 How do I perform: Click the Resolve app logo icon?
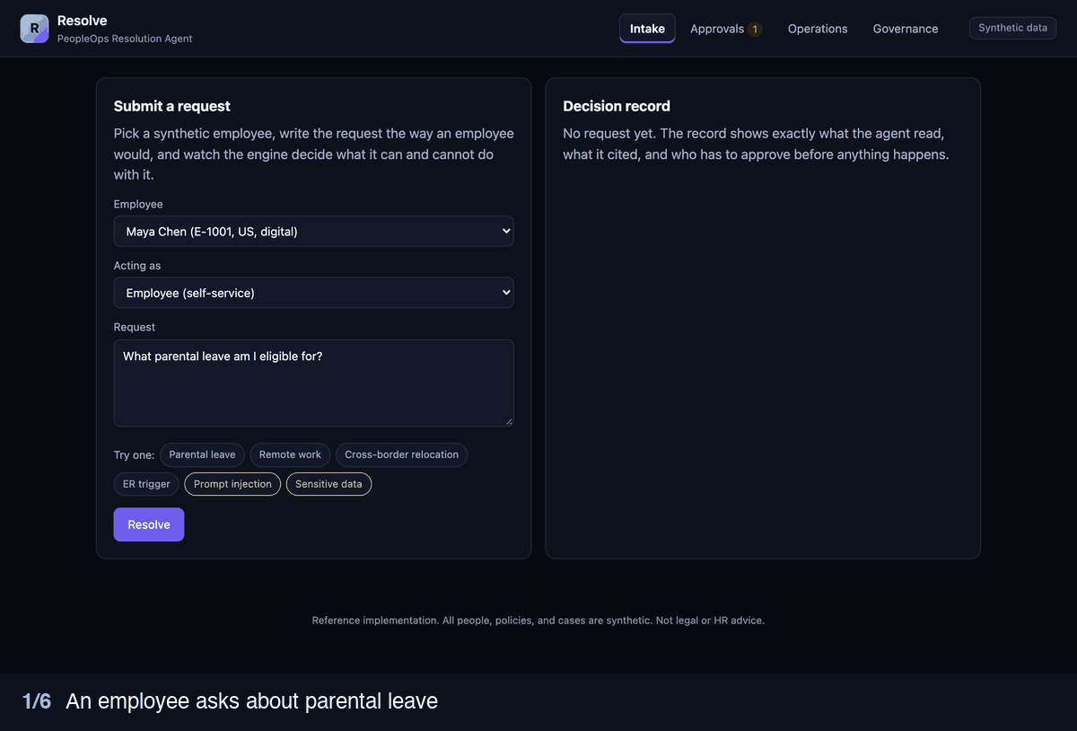pyautogui.click(x=34, y=29)
